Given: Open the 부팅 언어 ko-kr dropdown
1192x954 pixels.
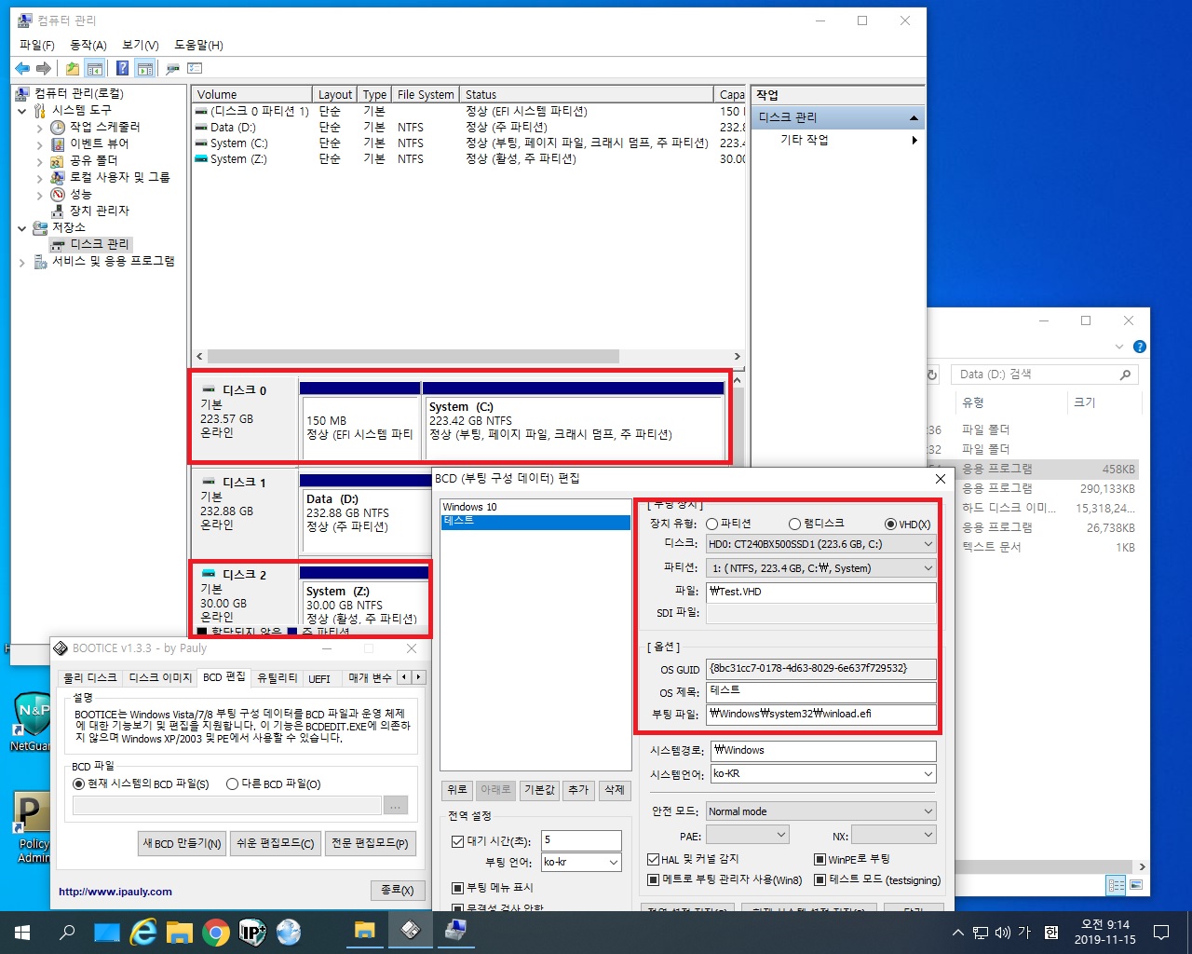Looking at the screenshot, I should (581, 862).
